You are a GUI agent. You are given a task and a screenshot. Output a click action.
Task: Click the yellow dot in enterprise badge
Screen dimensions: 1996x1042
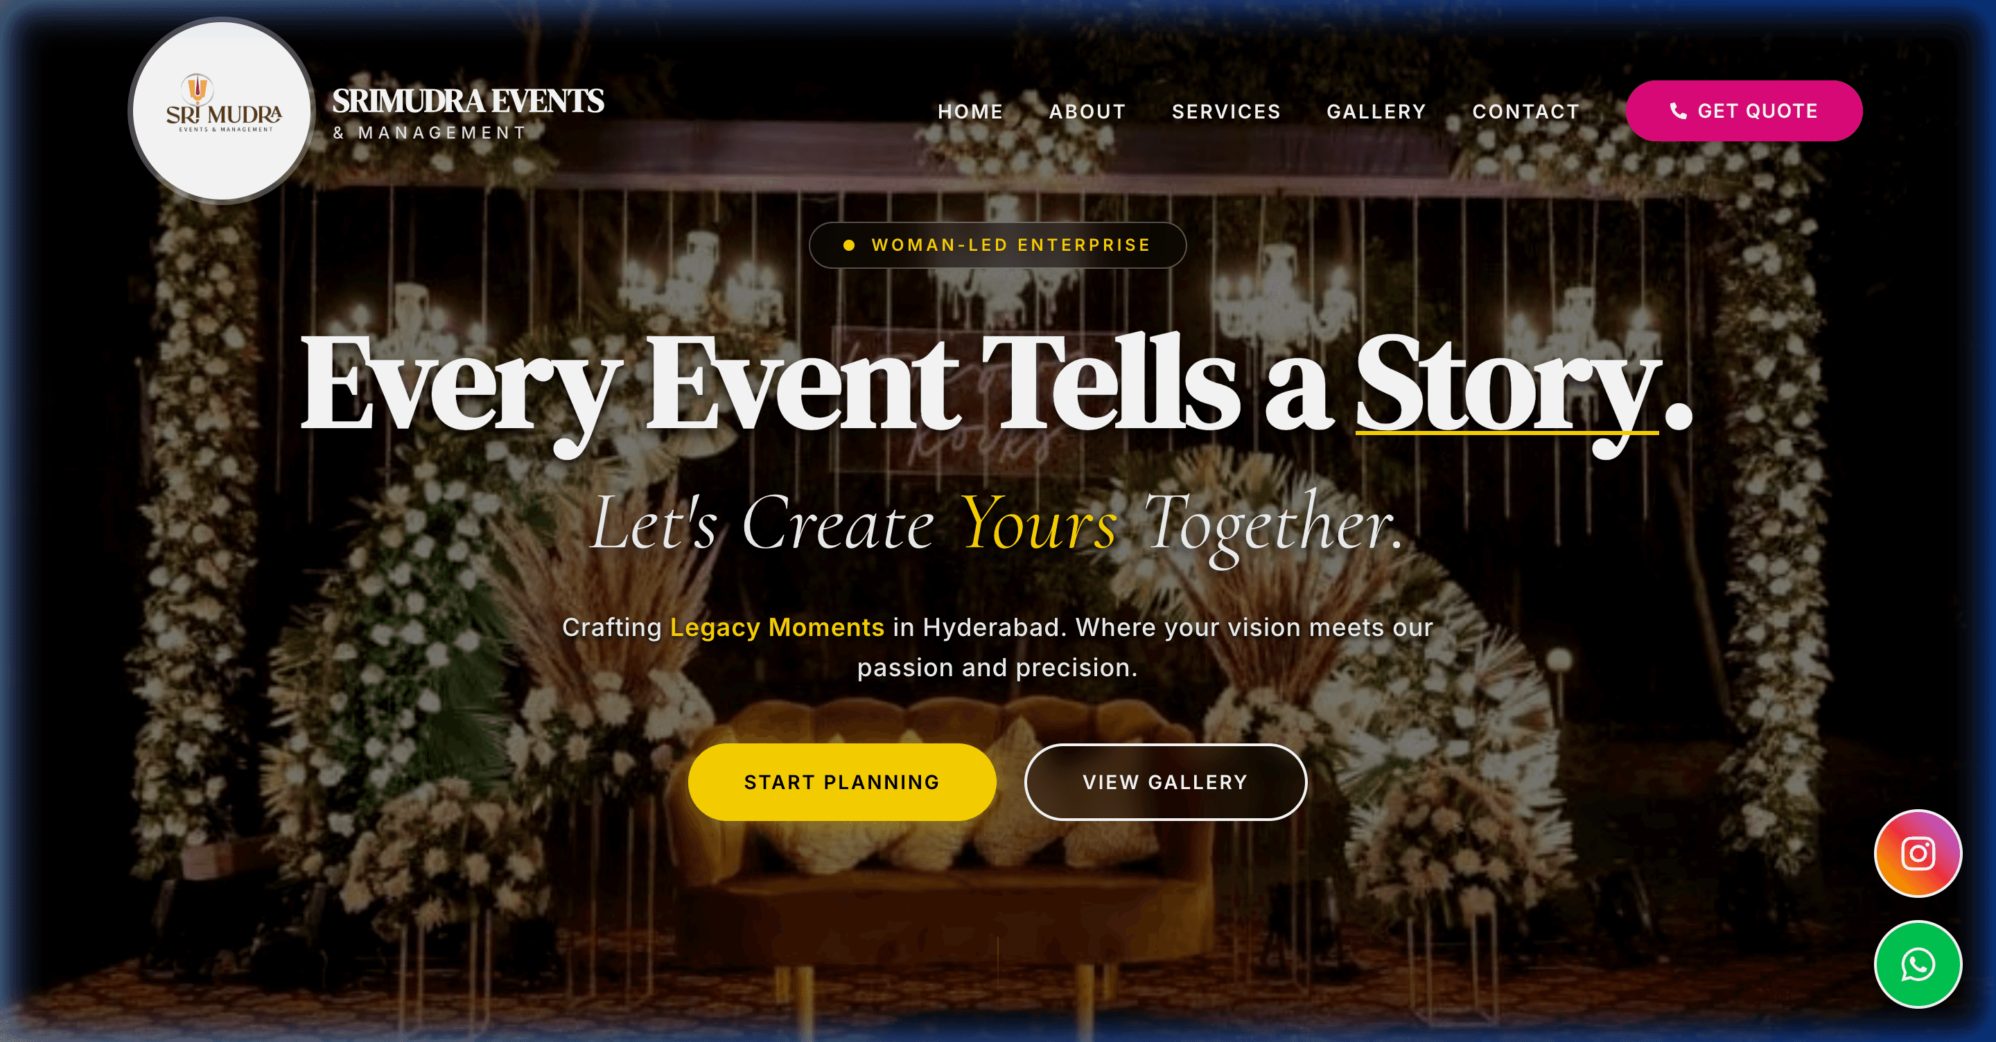pos(849,245)
